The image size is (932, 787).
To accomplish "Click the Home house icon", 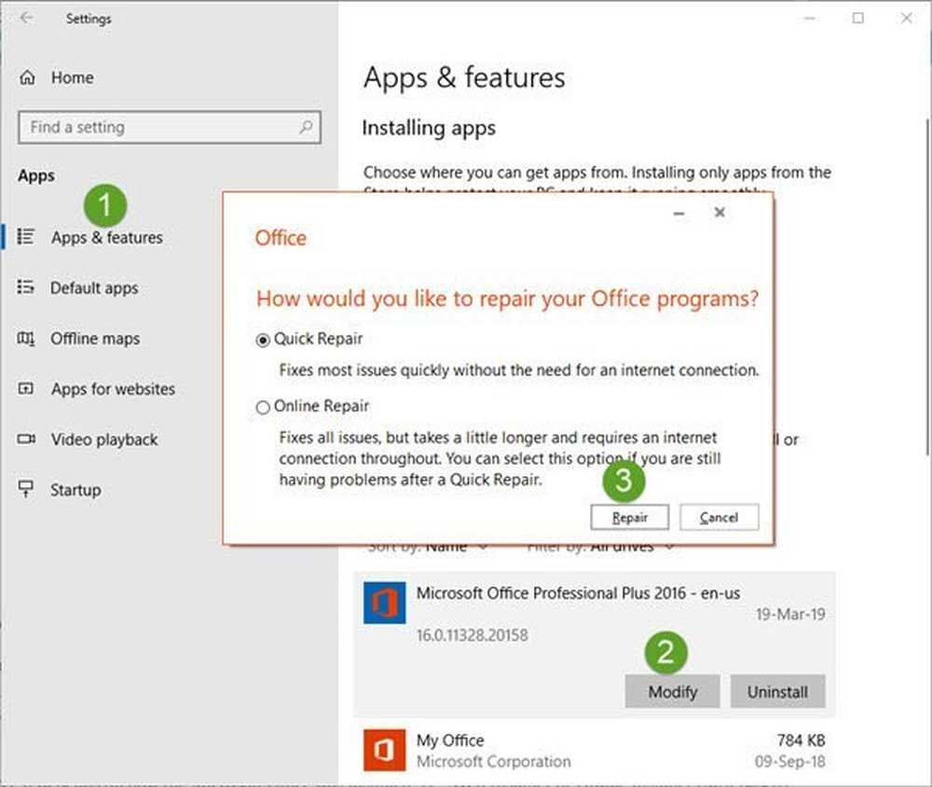I will point(27,77).
